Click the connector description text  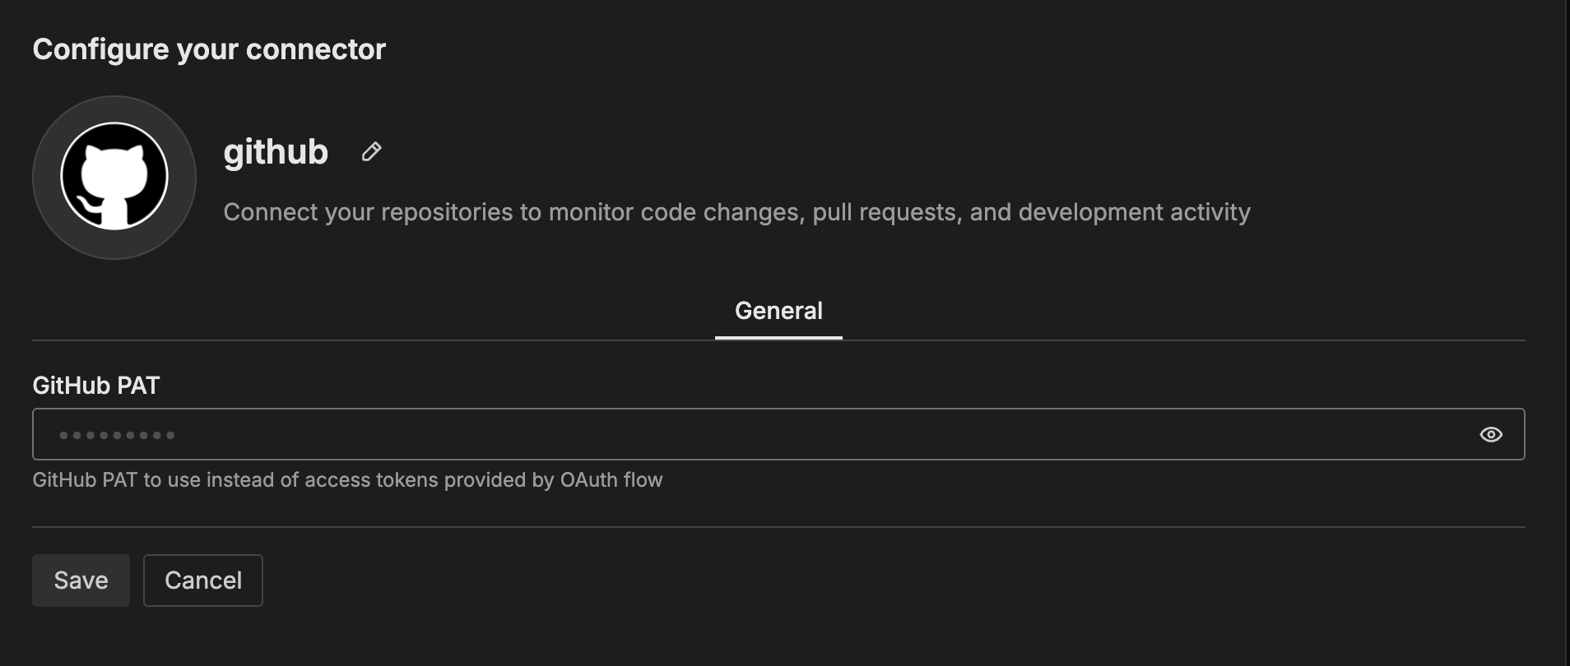(736, 212)
